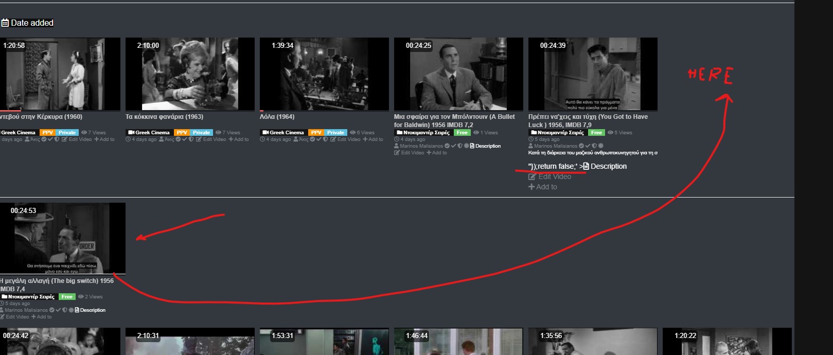The height and width of the screenshot is (355, 833).
Task: Open the 2:10:31 video thumbnail
Action: [190, 342]
